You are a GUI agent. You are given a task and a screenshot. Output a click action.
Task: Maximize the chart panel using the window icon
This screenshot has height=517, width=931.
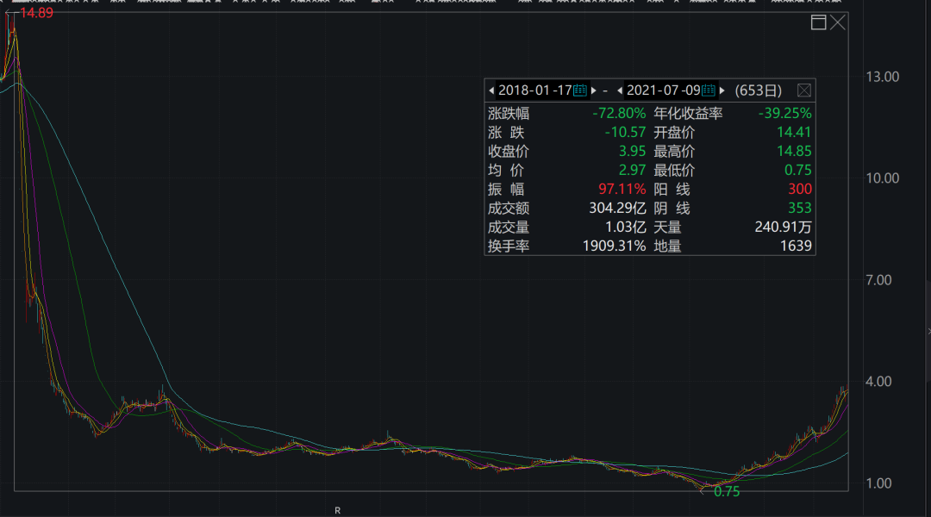pos(819,22)
